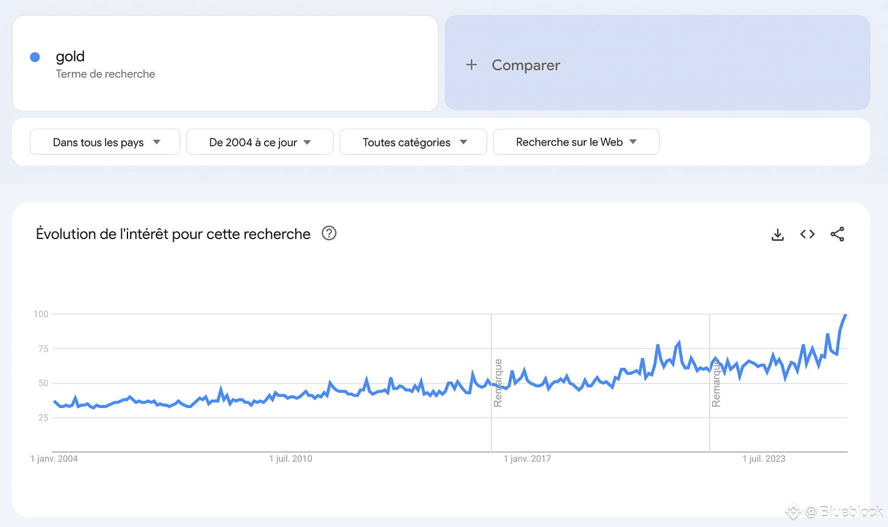Screen dimensions: 888x527
Task: Click the second Remarque marker near 2022
Action: click(x=716, y=383)
